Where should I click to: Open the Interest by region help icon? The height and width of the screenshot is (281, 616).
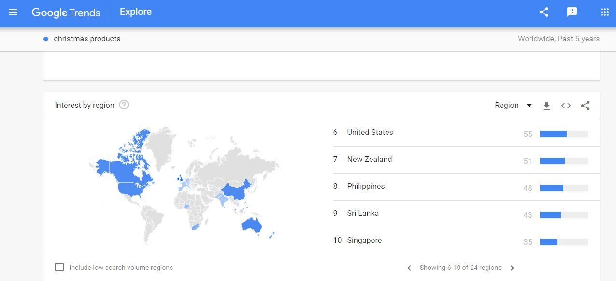pyautogui.click(x=124, y=105)
